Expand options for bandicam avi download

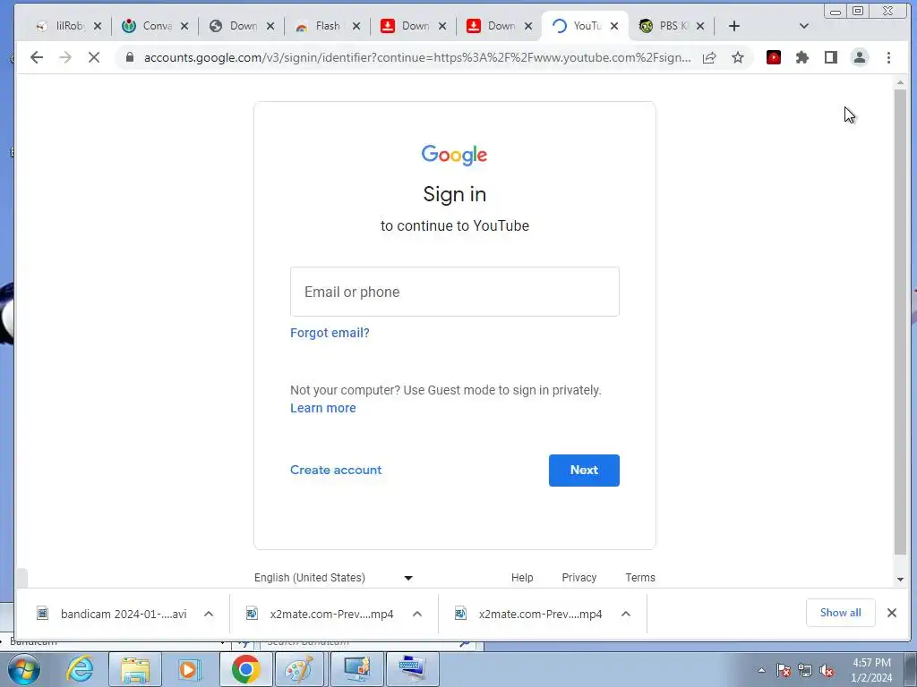[x=208, y=614]
